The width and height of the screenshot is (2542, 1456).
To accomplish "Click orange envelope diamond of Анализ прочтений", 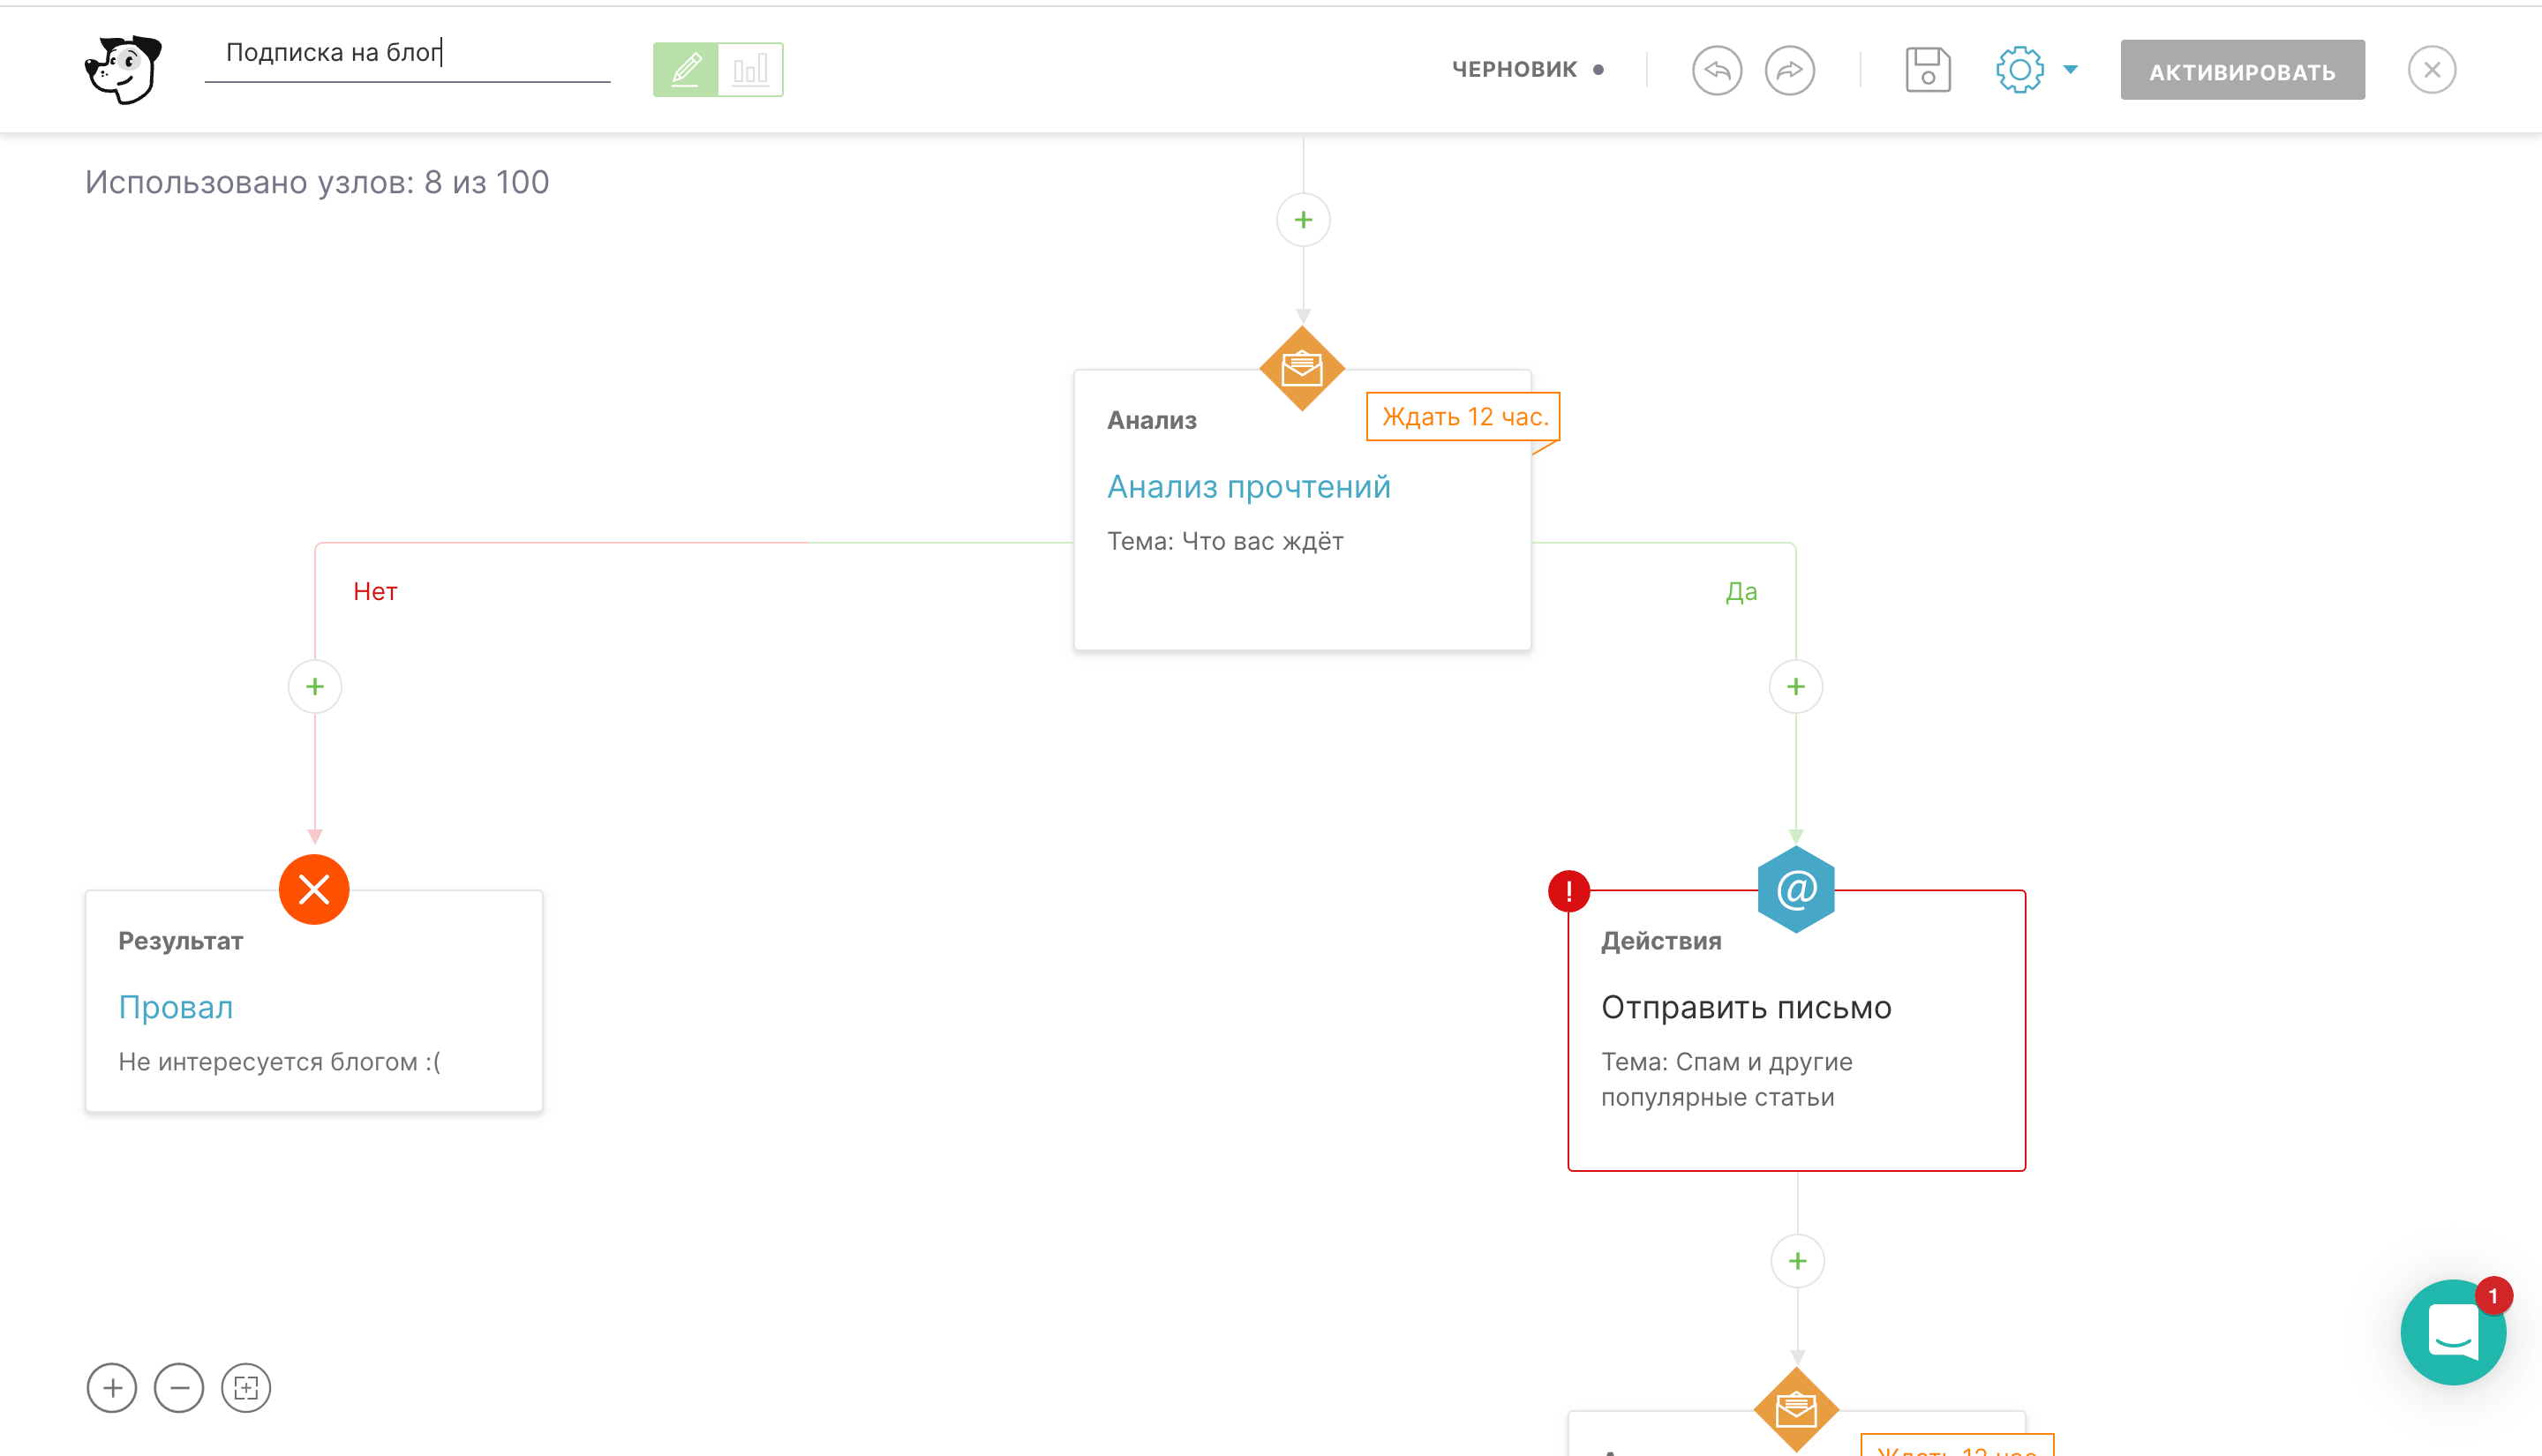I will click(x=1302, y=369).
